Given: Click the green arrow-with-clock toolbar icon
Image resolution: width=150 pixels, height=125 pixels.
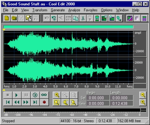Looking at the screenshot, I should click(x=54, y=18).
